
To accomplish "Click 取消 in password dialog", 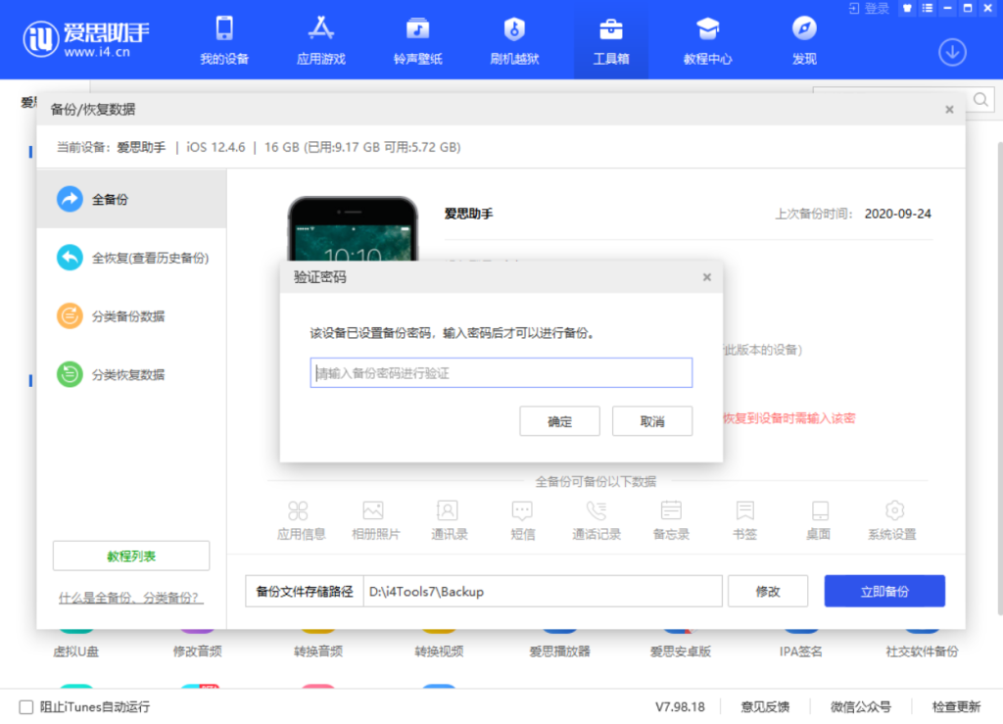I will coord(652,421).
